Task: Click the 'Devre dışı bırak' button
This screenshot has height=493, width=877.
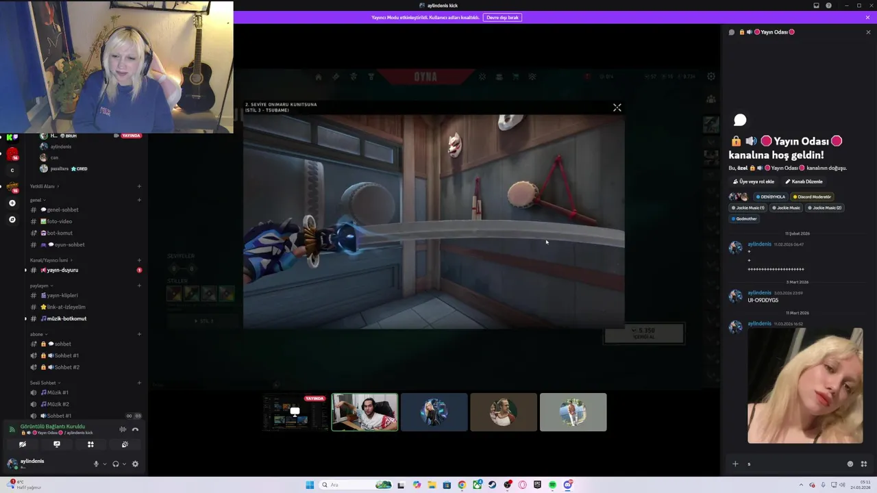Action: pos(502,17)
